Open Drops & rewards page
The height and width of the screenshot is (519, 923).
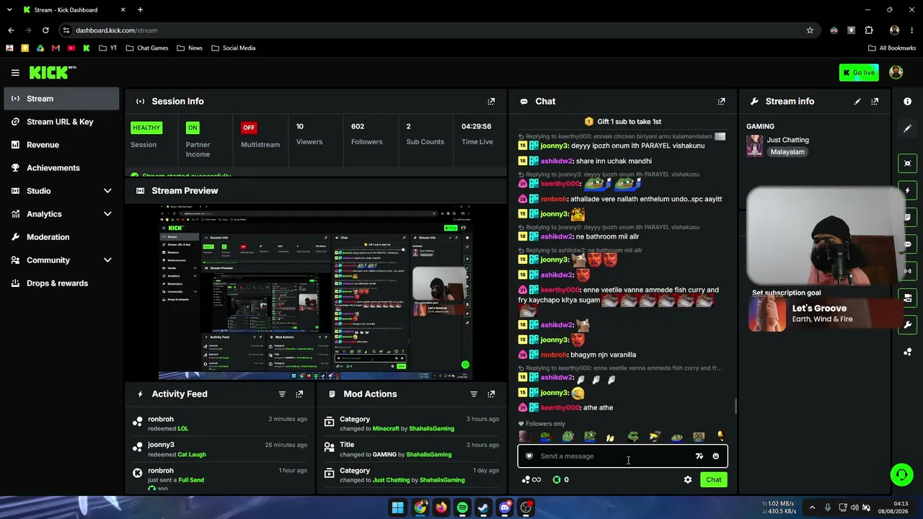(x=61, y=283)
